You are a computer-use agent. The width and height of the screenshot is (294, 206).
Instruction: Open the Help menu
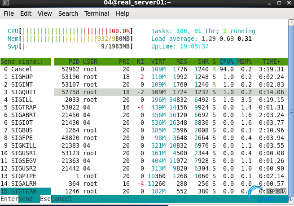123,13
